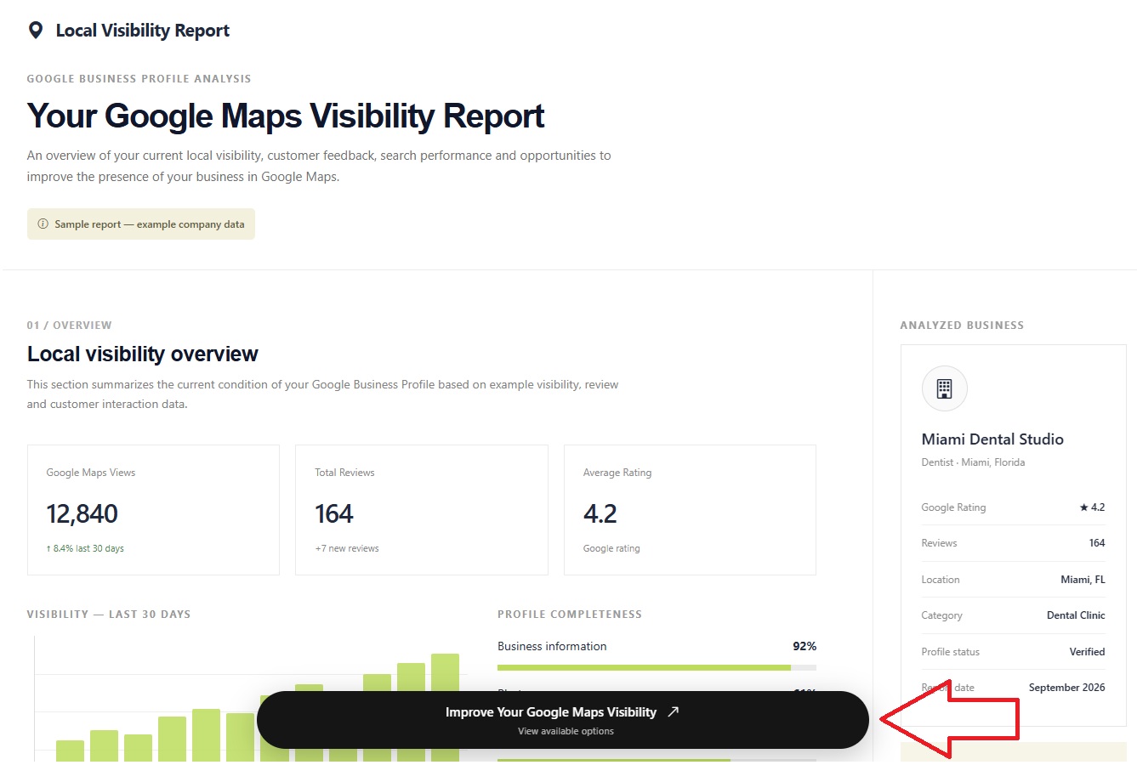Viewport: 1137px width, 782px height.
Task: Click the "Dental Clinic" category value
Action: 1076,615
